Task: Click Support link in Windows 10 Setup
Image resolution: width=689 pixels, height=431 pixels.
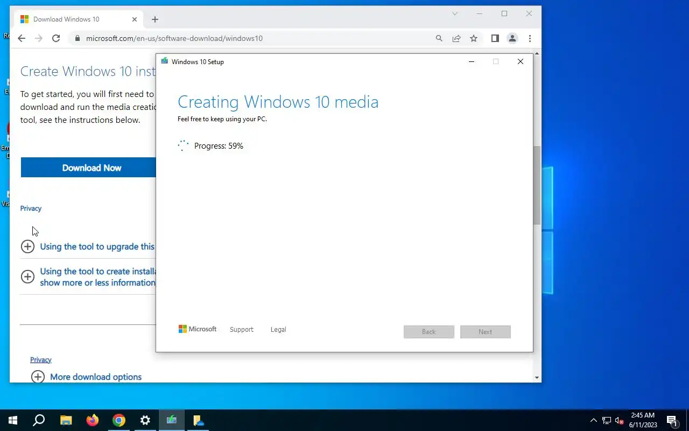Action: pos(241,329)
